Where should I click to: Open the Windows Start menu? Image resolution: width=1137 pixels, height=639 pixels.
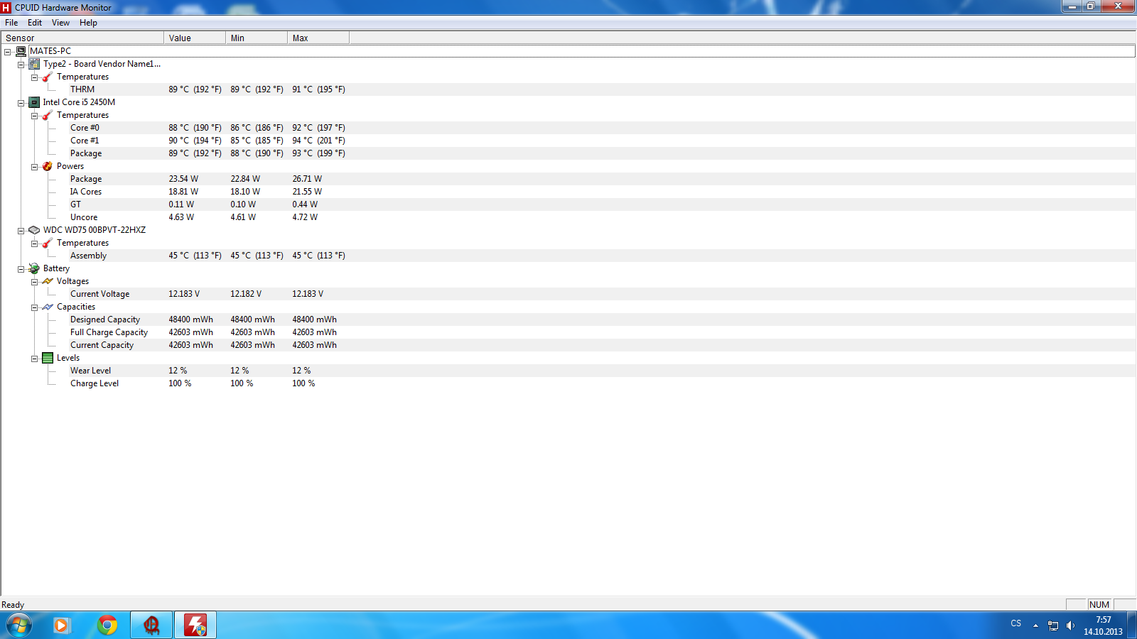19,626
